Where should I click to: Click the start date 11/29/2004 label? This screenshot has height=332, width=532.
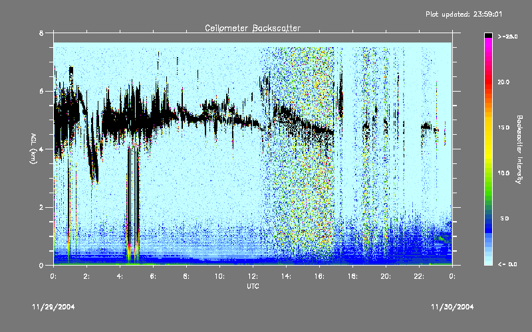53,307
